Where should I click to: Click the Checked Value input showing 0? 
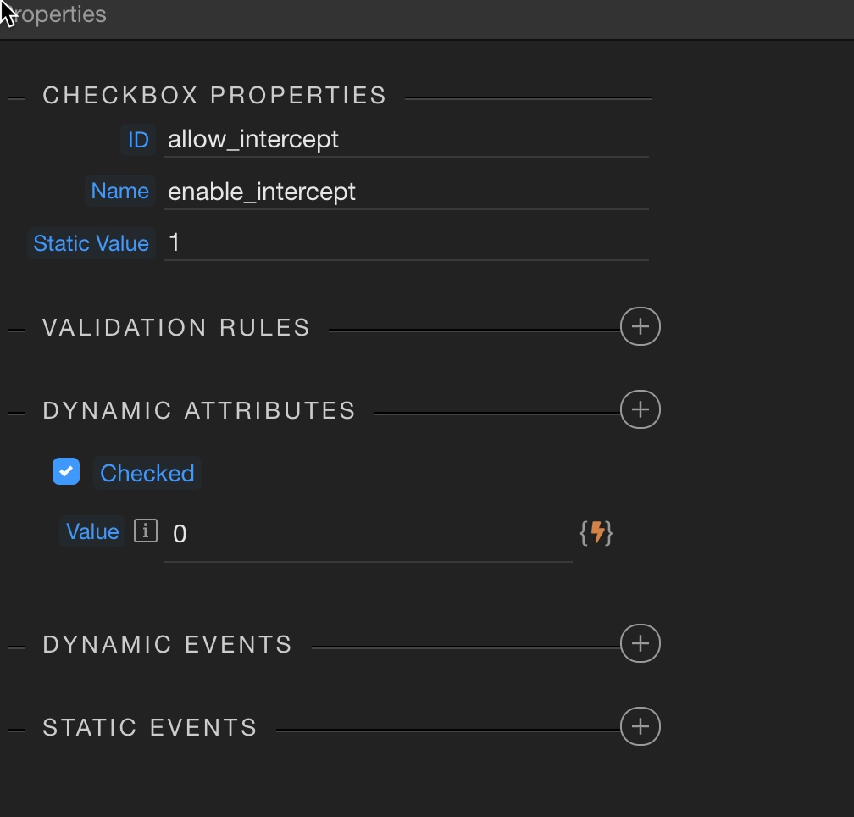click(369, 534)
